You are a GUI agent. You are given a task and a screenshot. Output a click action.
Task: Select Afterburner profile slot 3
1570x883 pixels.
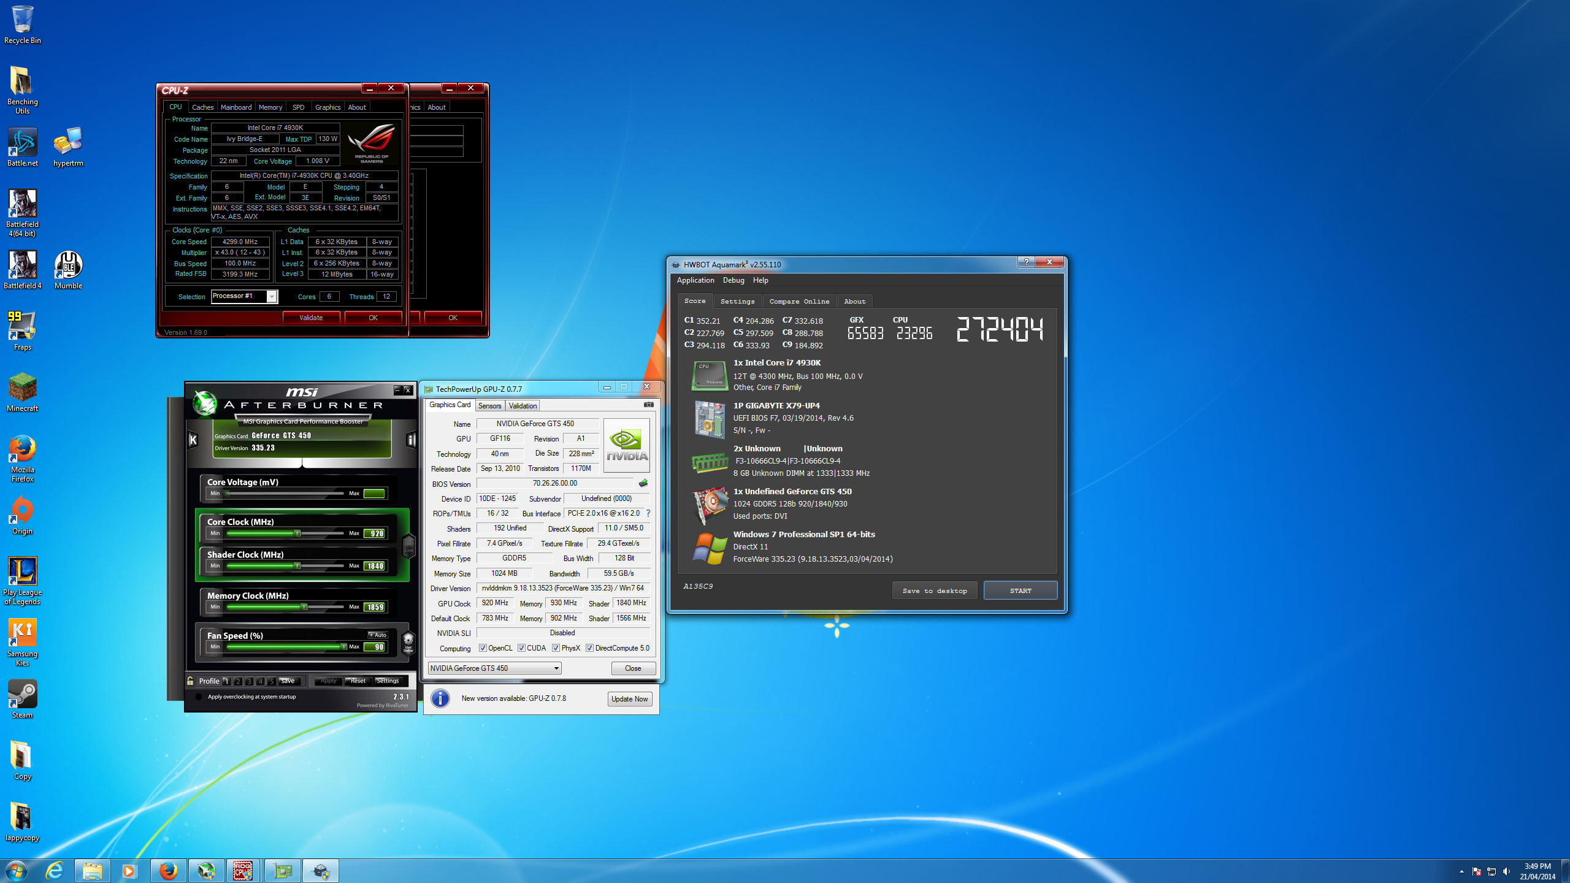[x=249, y=681]
